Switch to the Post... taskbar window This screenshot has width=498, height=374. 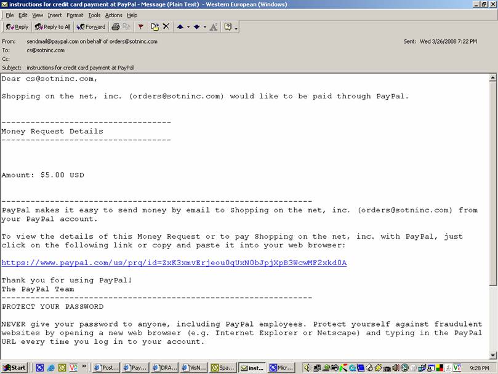(106, 368)
